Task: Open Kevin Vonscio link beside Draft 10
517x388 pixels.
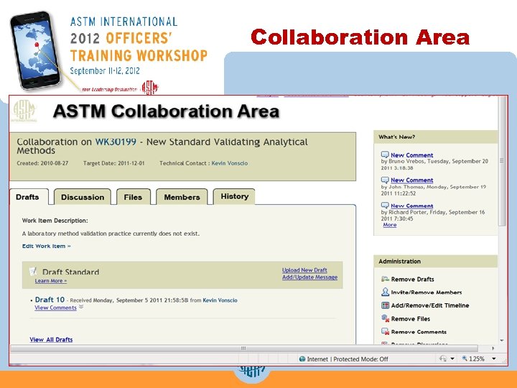Action: [x=220, y=300]
